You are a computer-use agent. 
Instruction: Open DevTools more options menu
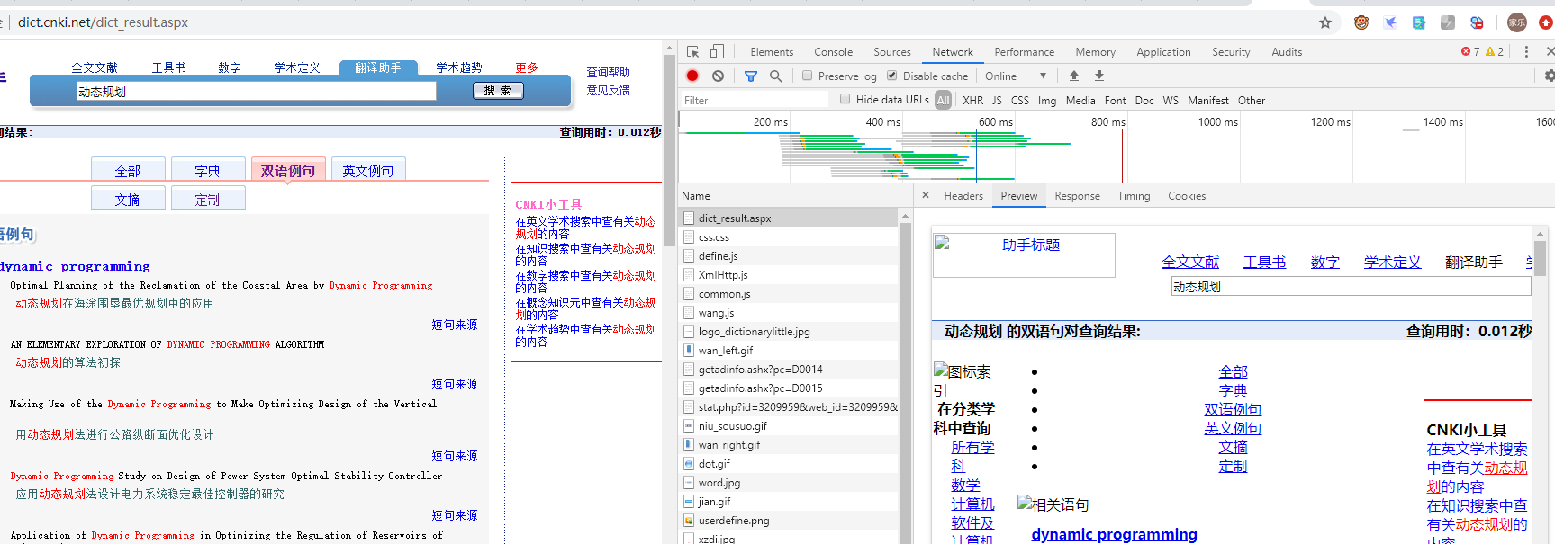(1526, 52)
